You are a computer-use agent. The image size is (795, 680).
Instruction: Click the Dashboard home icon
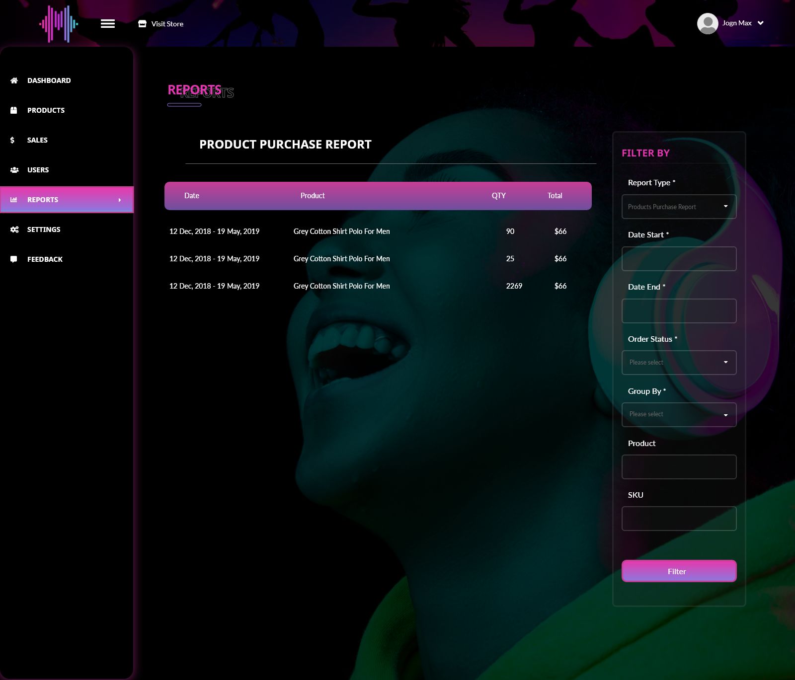click(14, 80)
